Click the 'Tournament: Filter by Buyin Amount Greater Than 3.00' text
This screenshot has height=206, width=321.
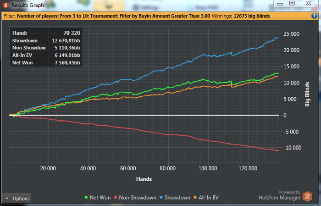pyautogui.click(x=150, y=16)
